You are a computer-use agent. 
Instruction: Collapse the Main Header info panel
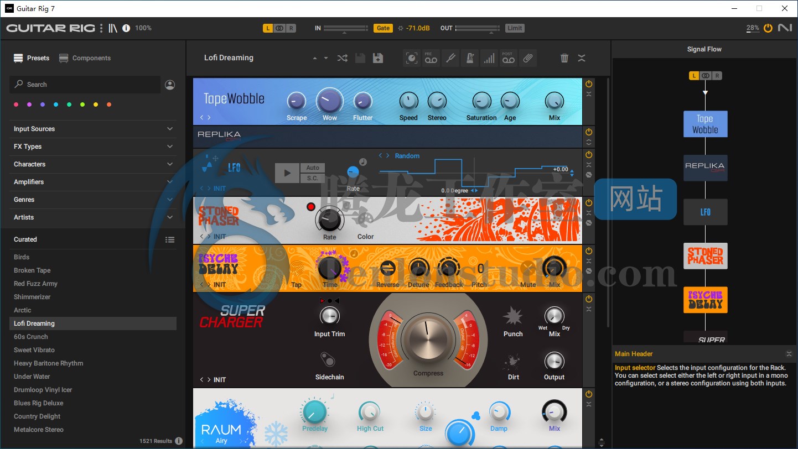pyautogui.click(x=789, y=354)
